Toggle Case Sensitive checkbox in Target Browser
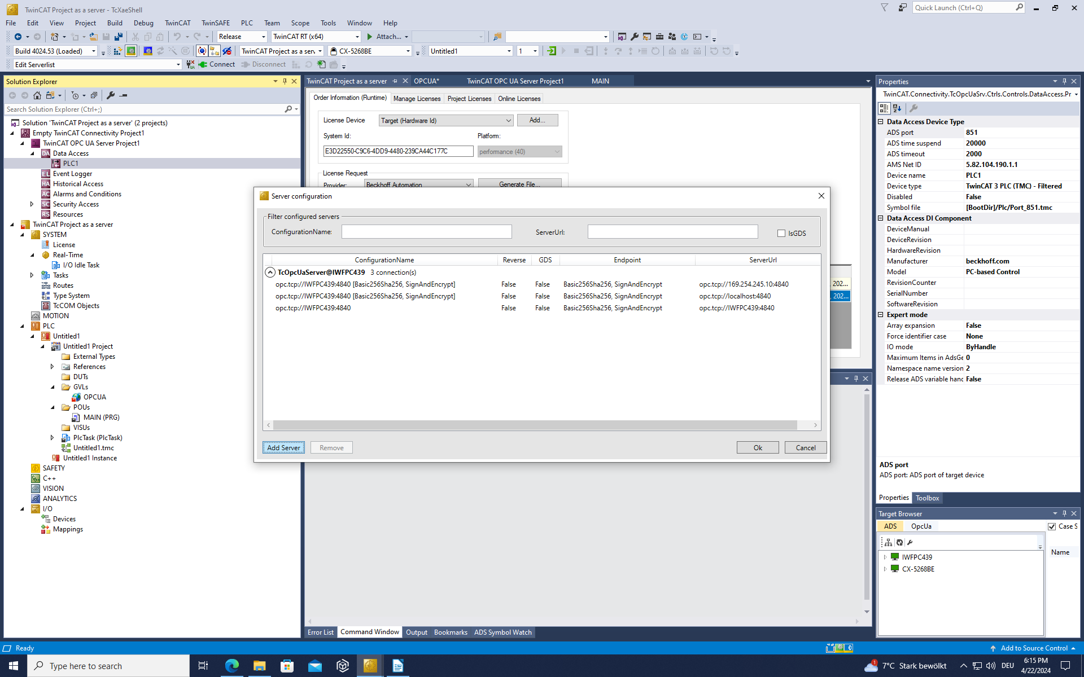 [1052, 526]
